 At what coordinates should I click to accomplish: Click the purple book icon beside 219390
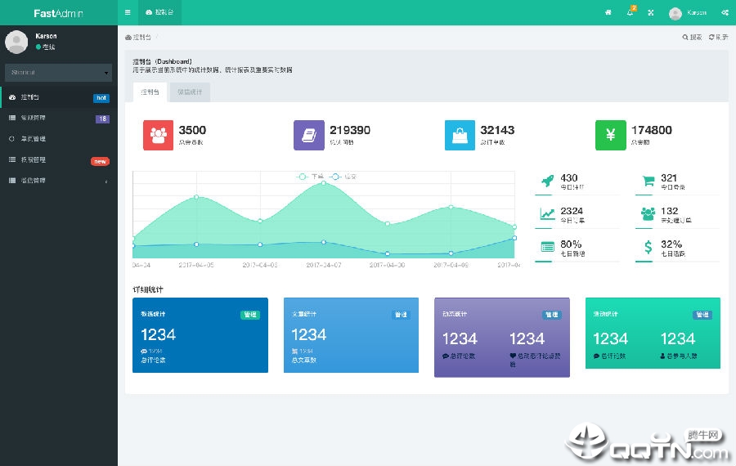pos(309,135)
